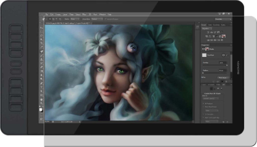Select the Rectangular Marquee tool
257x147 pixels.
tap(42, 32)
